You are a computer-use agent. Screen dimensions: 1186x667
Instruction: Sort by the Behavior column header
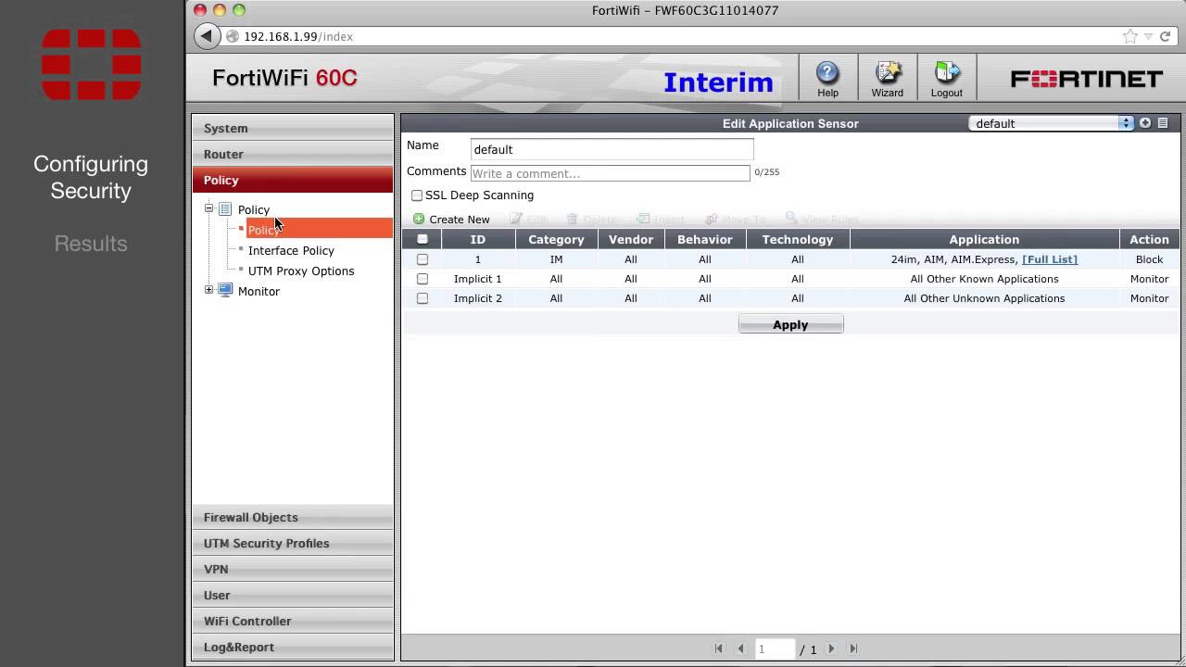click(705, 239)
